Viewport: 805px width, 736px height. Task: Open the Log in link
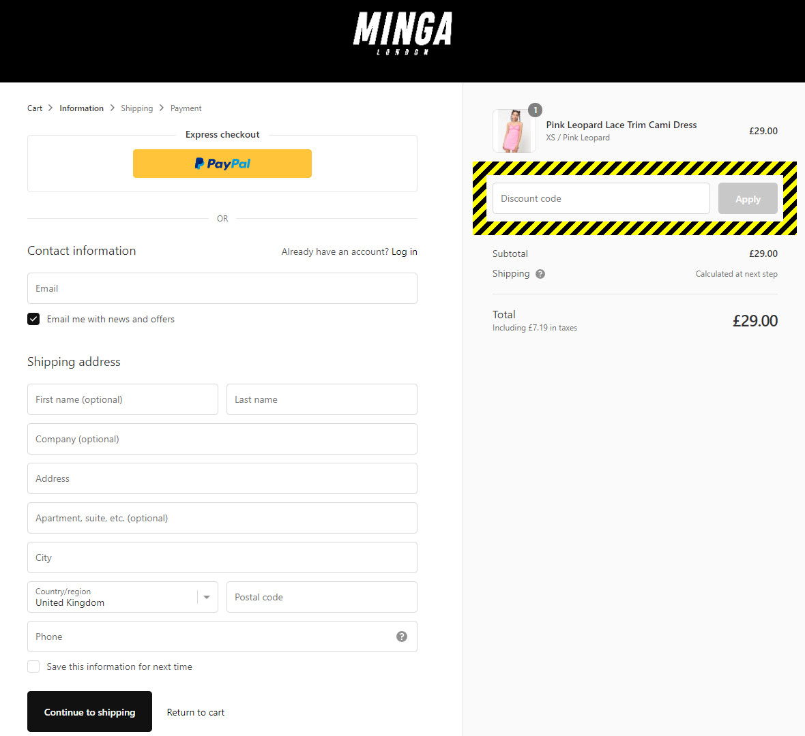tap(404, 251)
